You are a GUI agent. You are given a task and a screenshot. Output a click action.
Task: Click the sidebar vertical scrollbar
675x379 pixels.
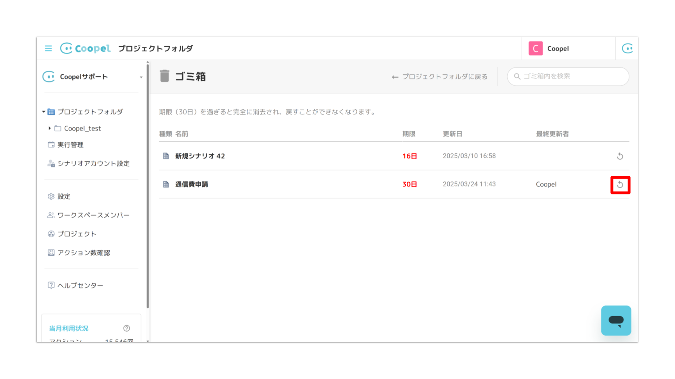click(x=148, y=186)
